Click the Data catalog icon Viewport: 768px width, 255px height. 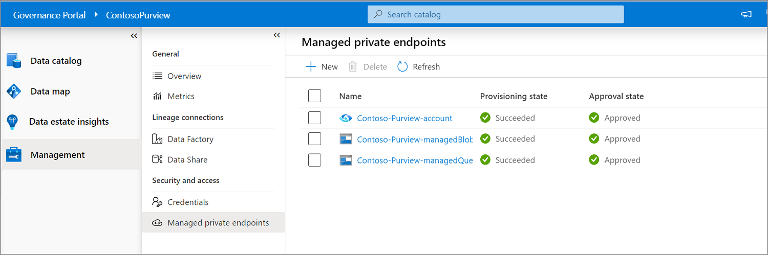click(x=14, y=60)
